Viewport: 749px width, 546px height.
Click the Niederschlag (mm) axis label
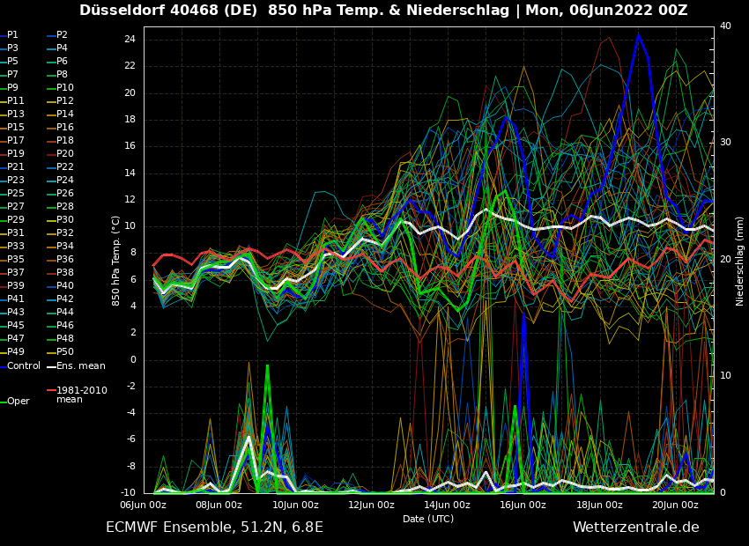coord(740,261)
